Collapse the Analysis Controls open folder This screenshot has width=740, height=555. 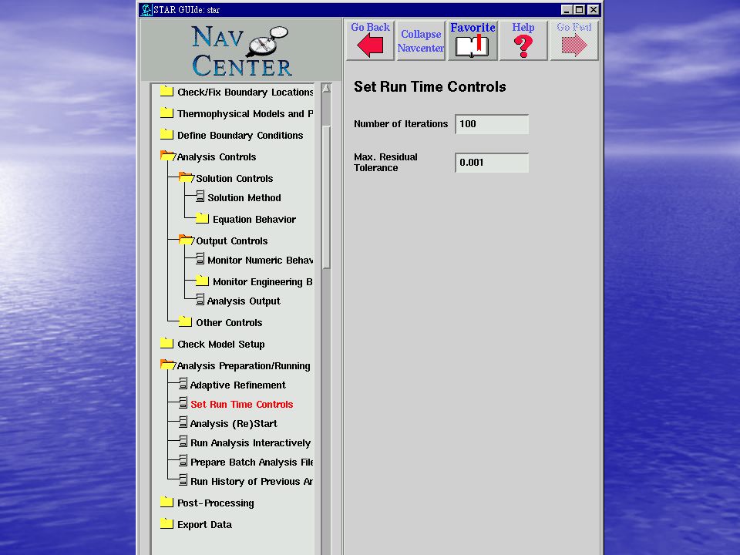point(167,156)
